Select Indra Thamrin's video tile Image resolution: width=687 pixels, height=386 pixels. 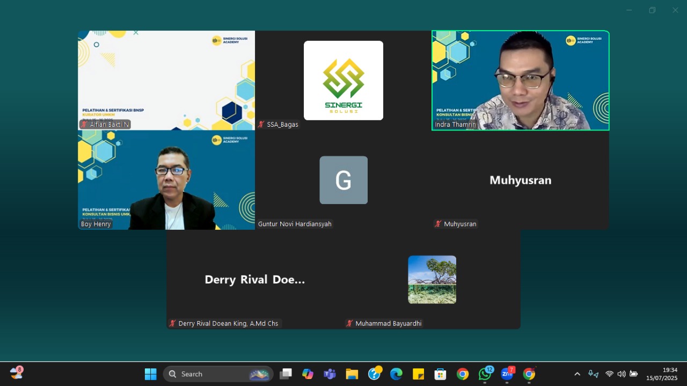click(x=520, y=80)
